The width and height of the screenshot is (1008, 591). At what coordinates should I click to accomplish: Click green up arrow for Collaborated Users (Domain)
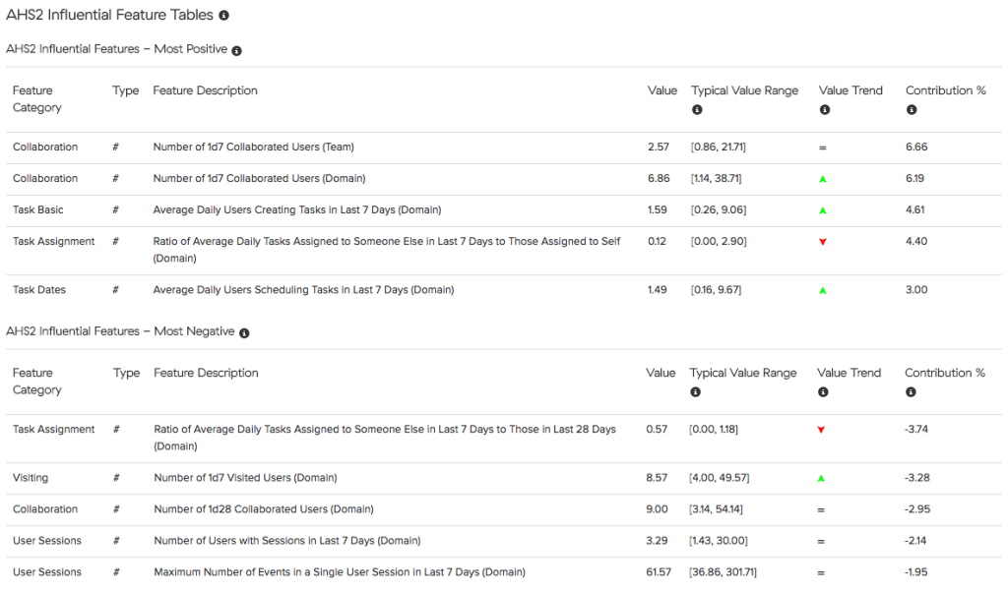click(x=823, y=179)
